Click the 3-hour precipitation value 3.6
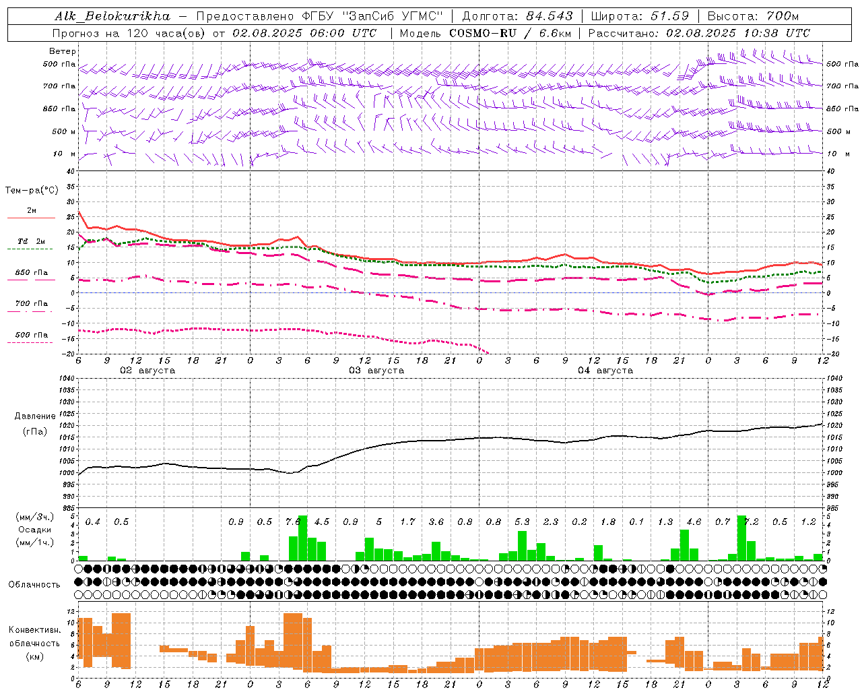 click(436, 522)
